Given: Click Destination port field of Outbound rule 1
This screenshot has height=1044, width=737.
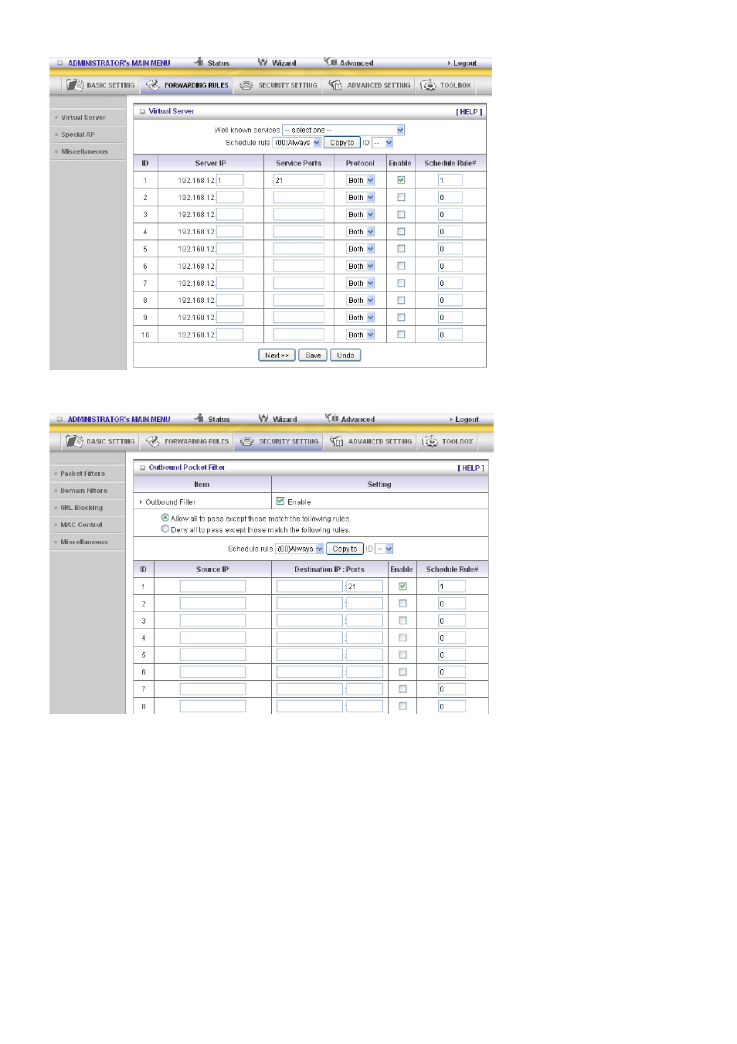Looking at the screenshot, I should click(365, 587).
